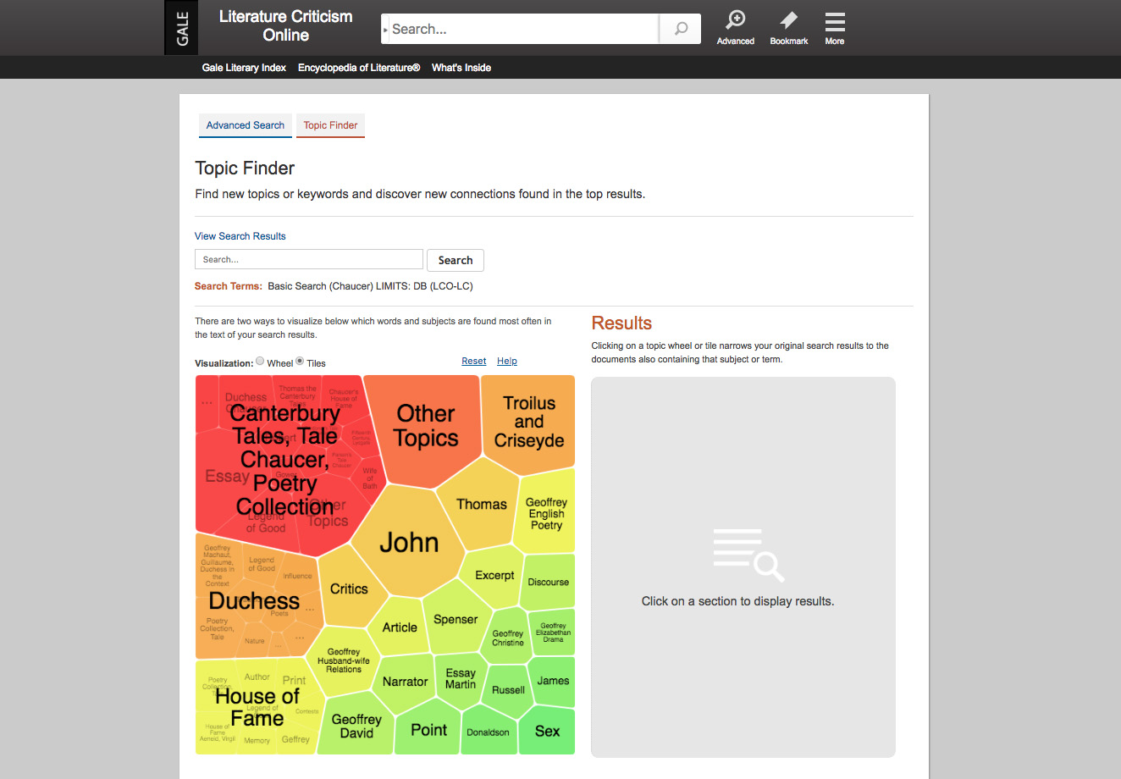Select the John tile
This screenshot has width=1121, height=779.
coord(409,542)
